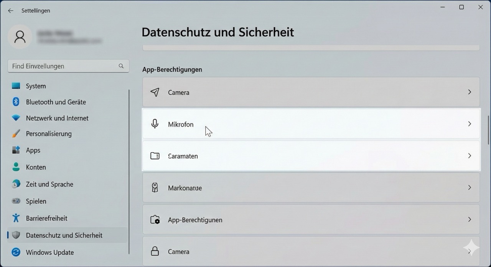The image size is (491, 267).
Task: Click the camera icon next to Camera
Action: (x=155, y=92)
